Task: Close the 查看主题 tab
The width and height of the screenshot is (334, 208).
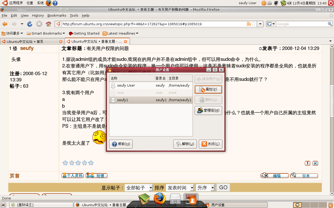Action: coord(126,42)
